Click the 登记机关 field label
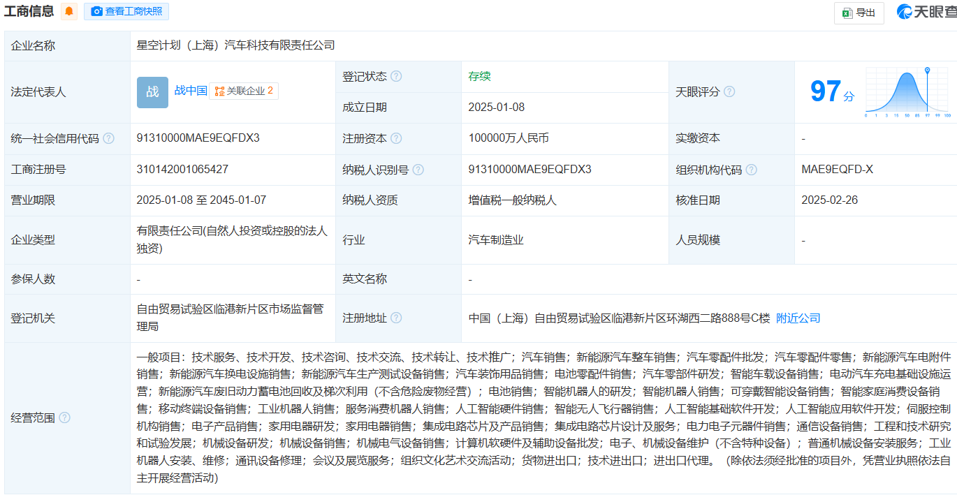This screenshot has height=495, width=957. coord(33,318)
